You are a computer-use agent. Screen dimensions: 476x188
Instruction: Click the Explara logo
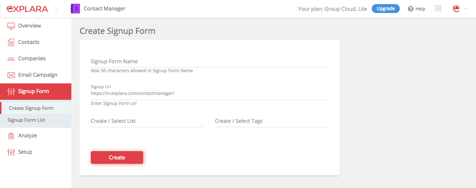(x=27, y=9)
